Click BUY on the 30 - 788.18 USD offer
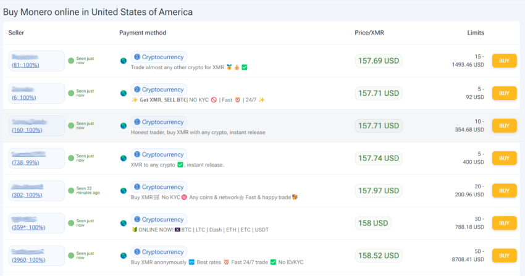 [504, 223]
